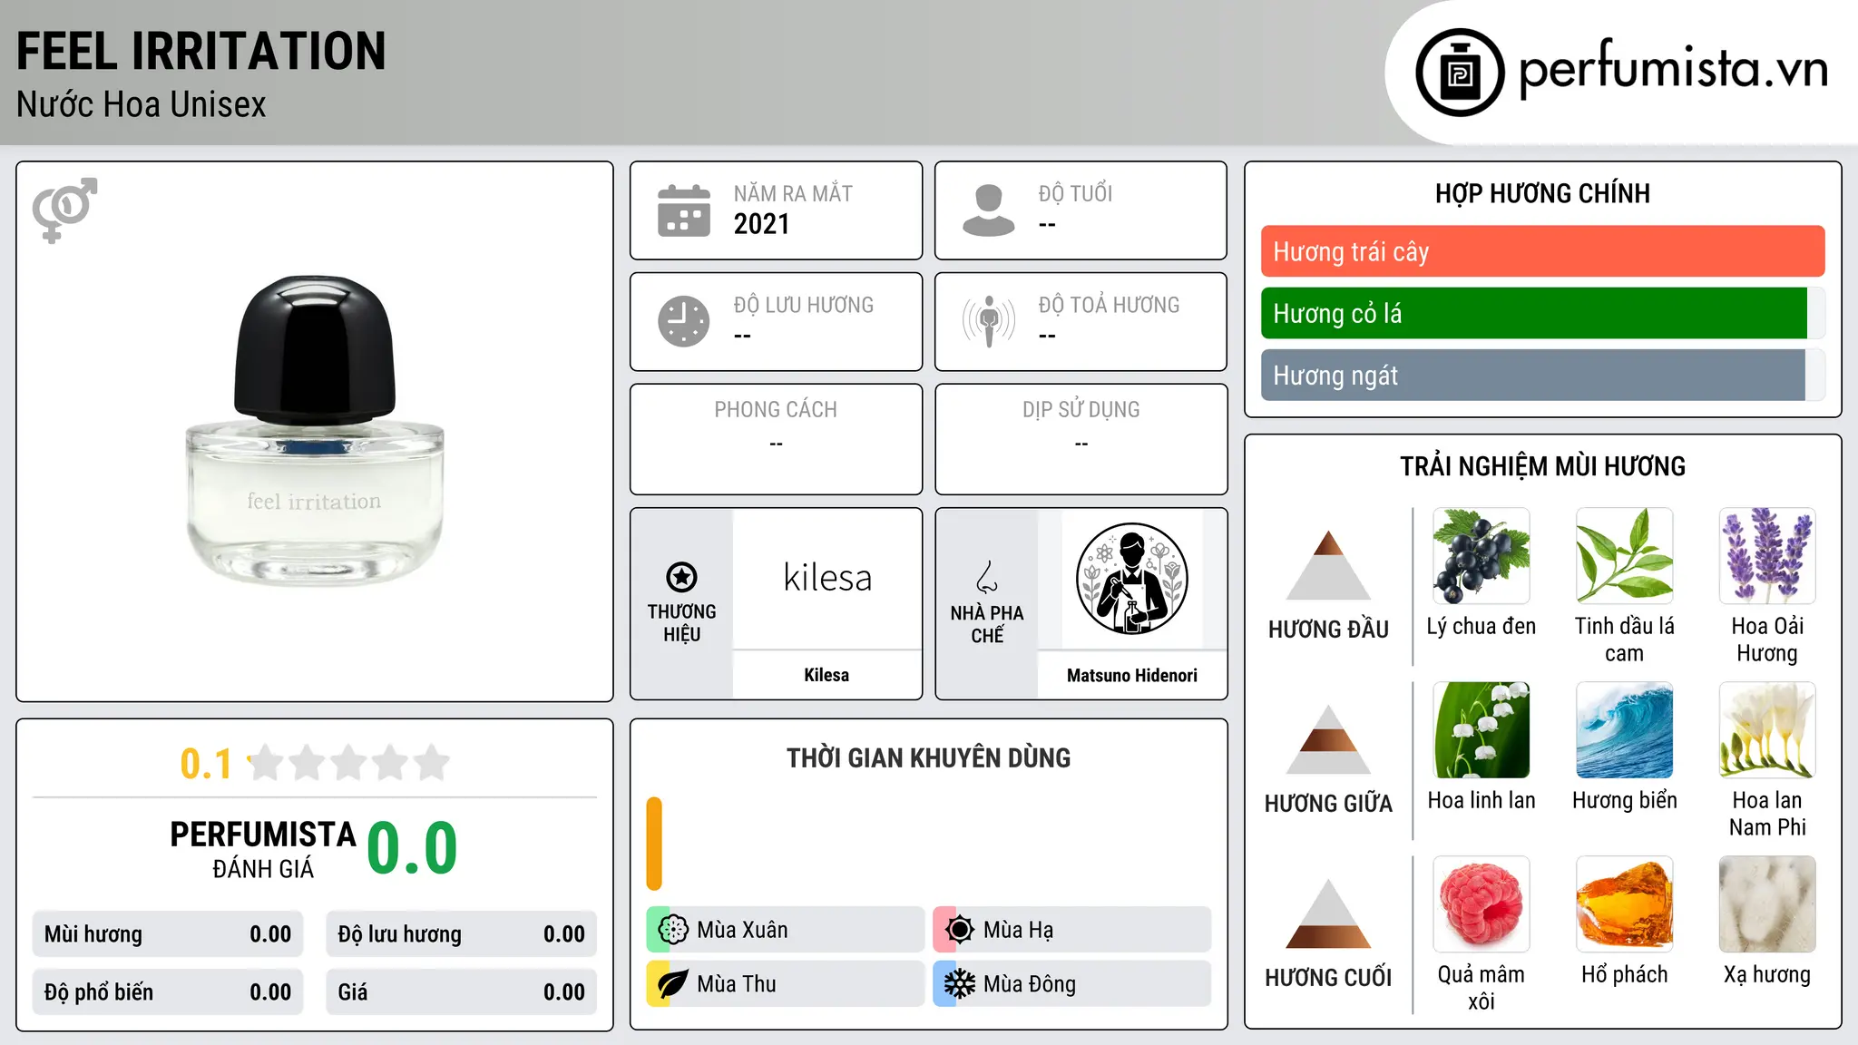The width and height of the screenshot is (1858, 1045).
Task: Open the Lý chua đen note image
Action: pyautogui.click(x=1482, y=556)
